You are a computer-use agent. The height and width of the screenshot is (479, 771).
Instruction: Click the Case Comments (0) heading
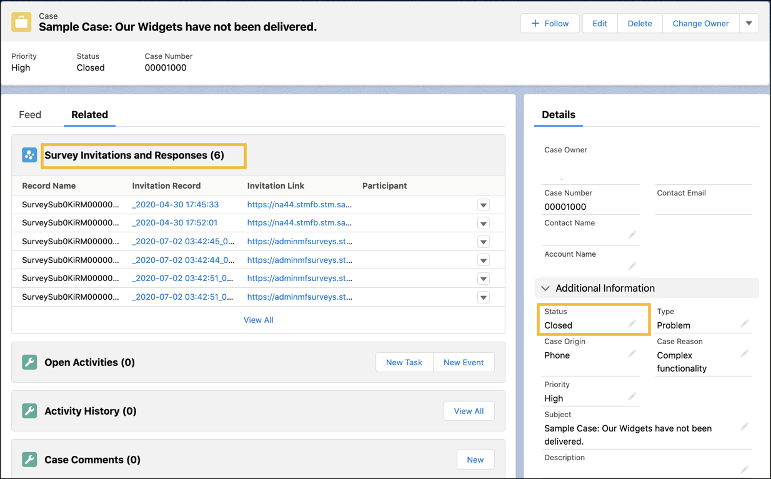(x=92, y=460)
